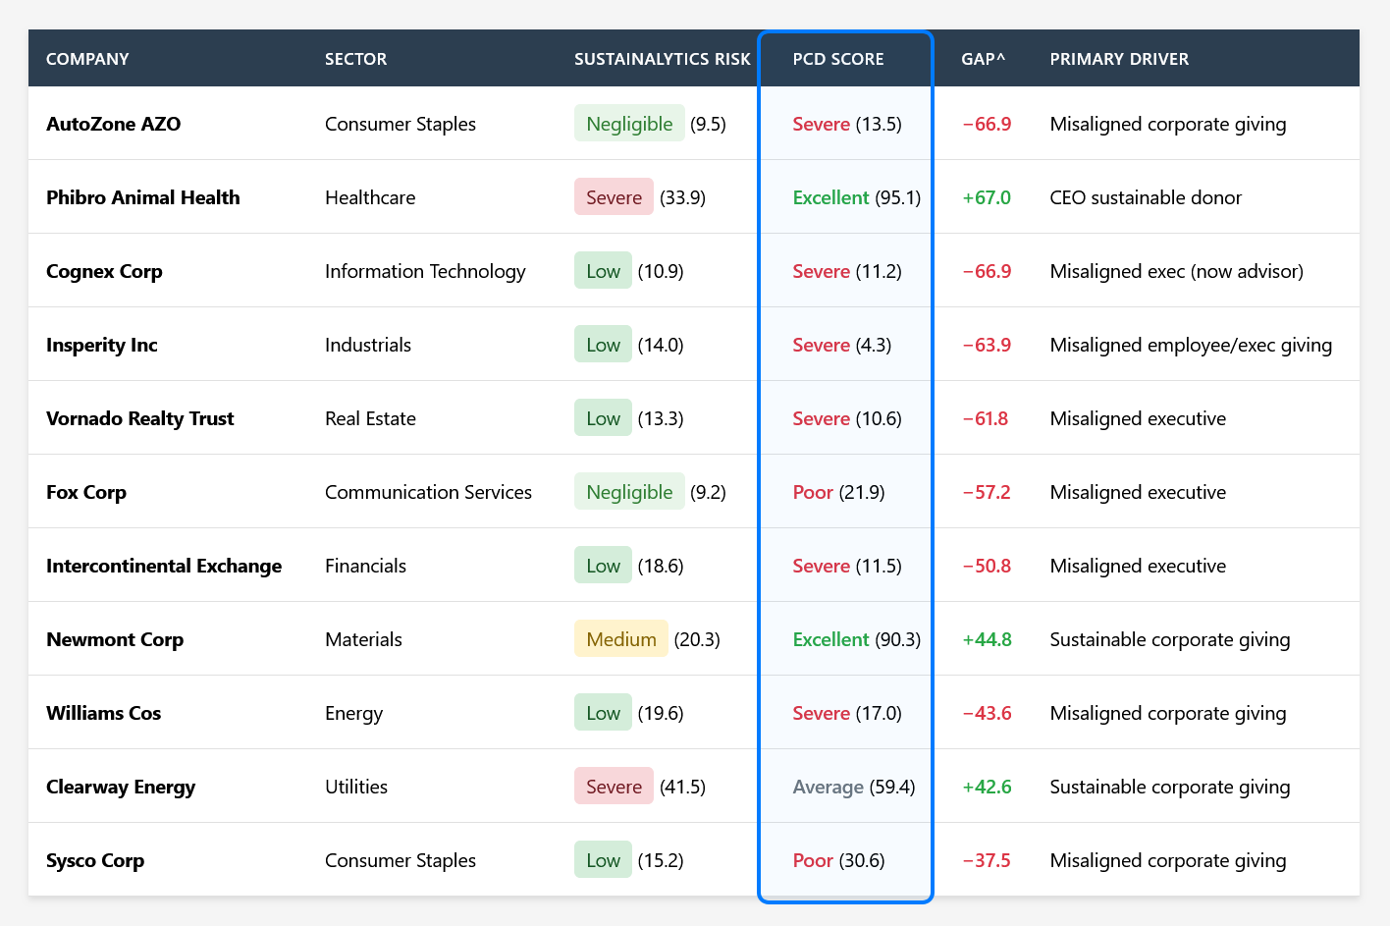Image resolution: width=1390 pixels, height=926 pixels.
Task: Click the gap value +42.6
Action: [x=987, y=787]
